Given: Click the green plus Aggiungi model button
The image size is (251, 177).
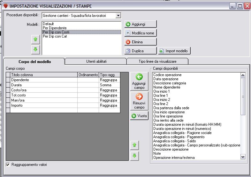Looking at the screenshot, I should (141, 24).
